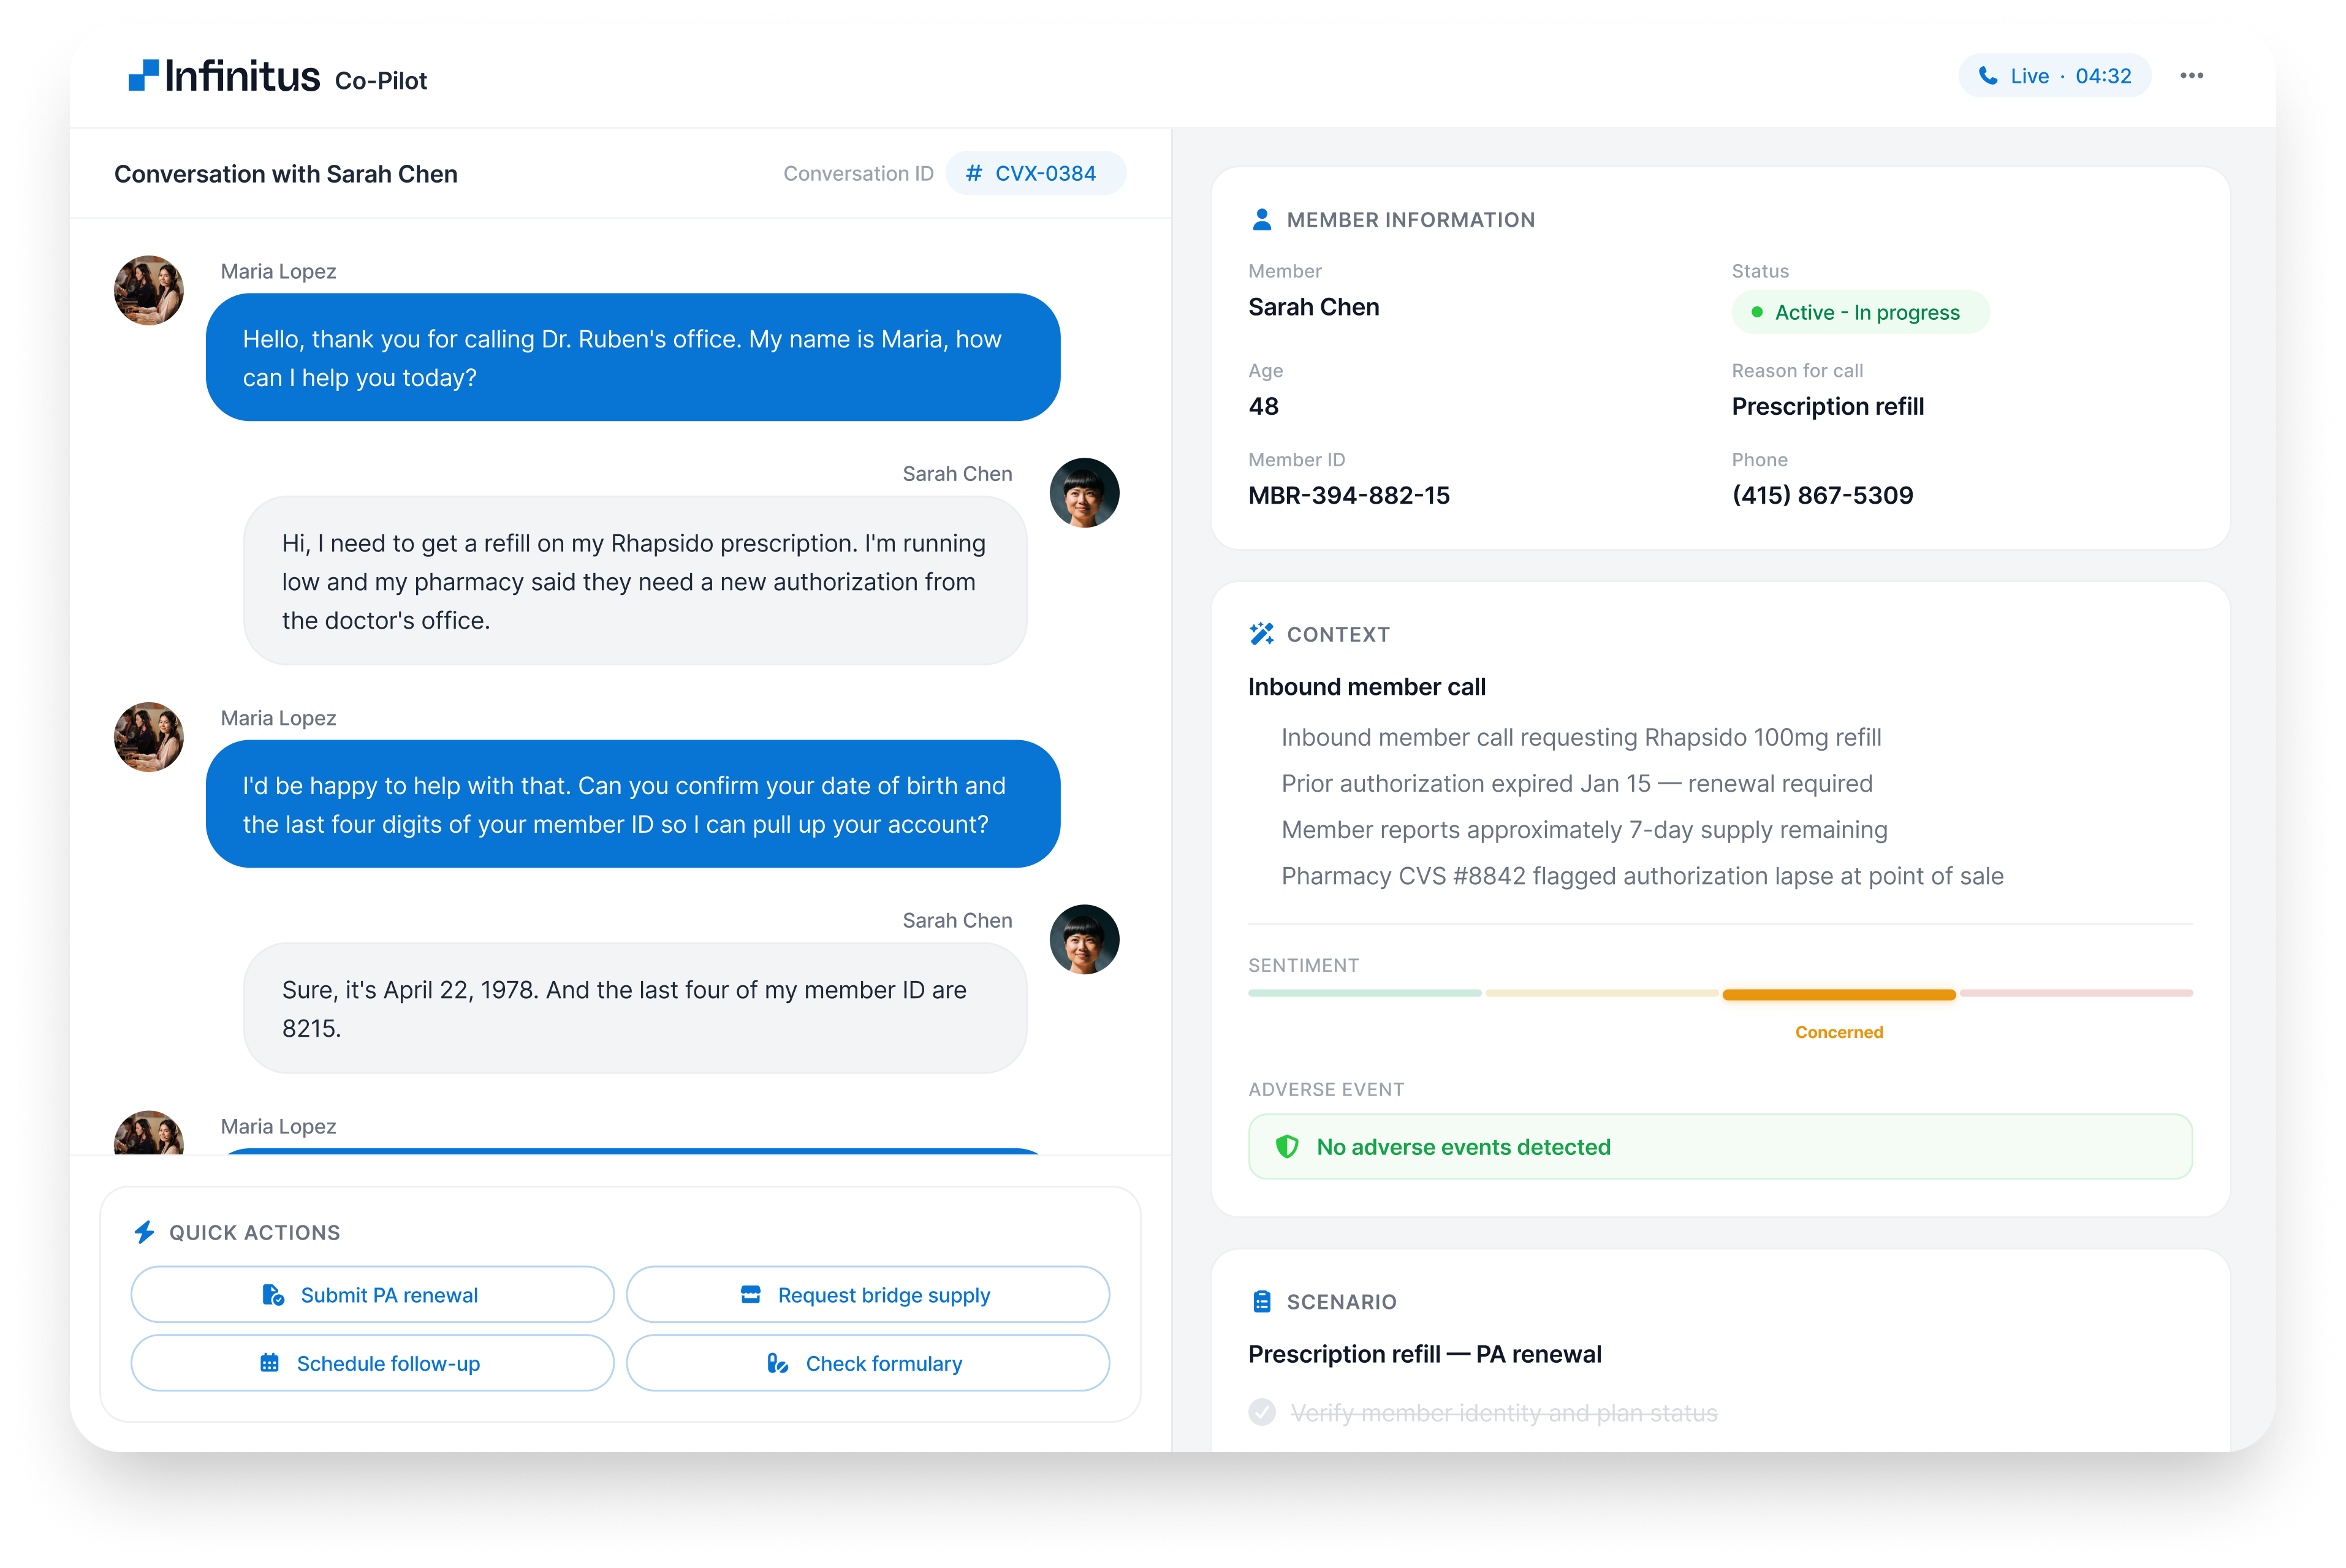Click the No adverse events detected banner

(1720, 1147)
